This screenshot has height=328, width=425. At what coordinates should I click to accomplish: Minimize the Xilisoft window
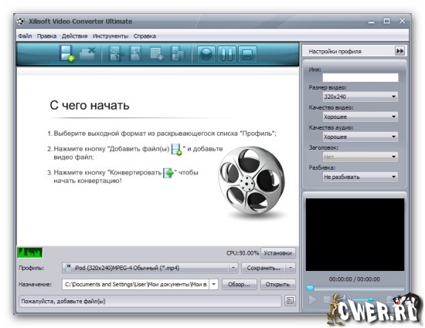[x=372, y=22]
